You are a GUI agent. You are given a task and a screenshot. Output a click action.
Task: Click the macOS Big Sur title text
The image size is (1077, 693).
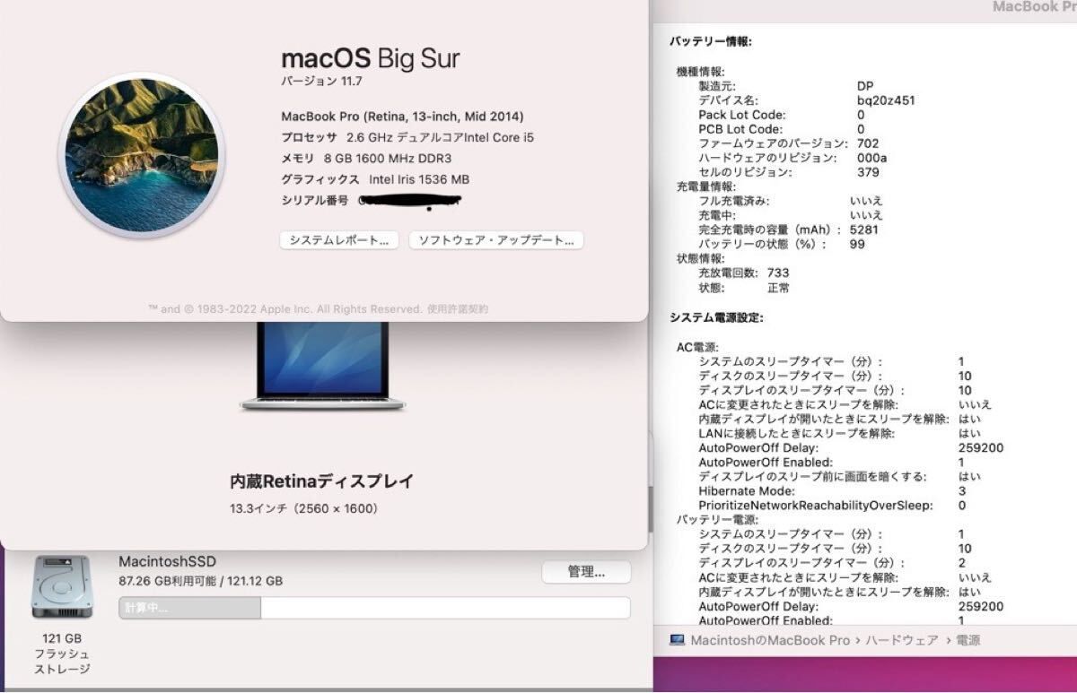(x=370, y=58)
